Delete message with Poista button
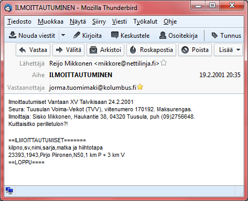This screenshot has width=248, height=201. pos(195,50)
